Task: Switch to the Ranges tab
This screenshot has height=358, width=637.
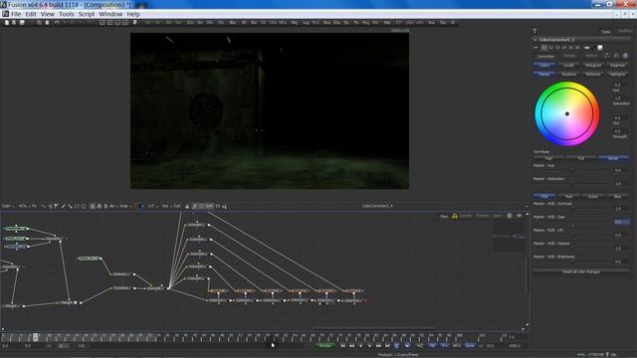Action: point(569,56)
